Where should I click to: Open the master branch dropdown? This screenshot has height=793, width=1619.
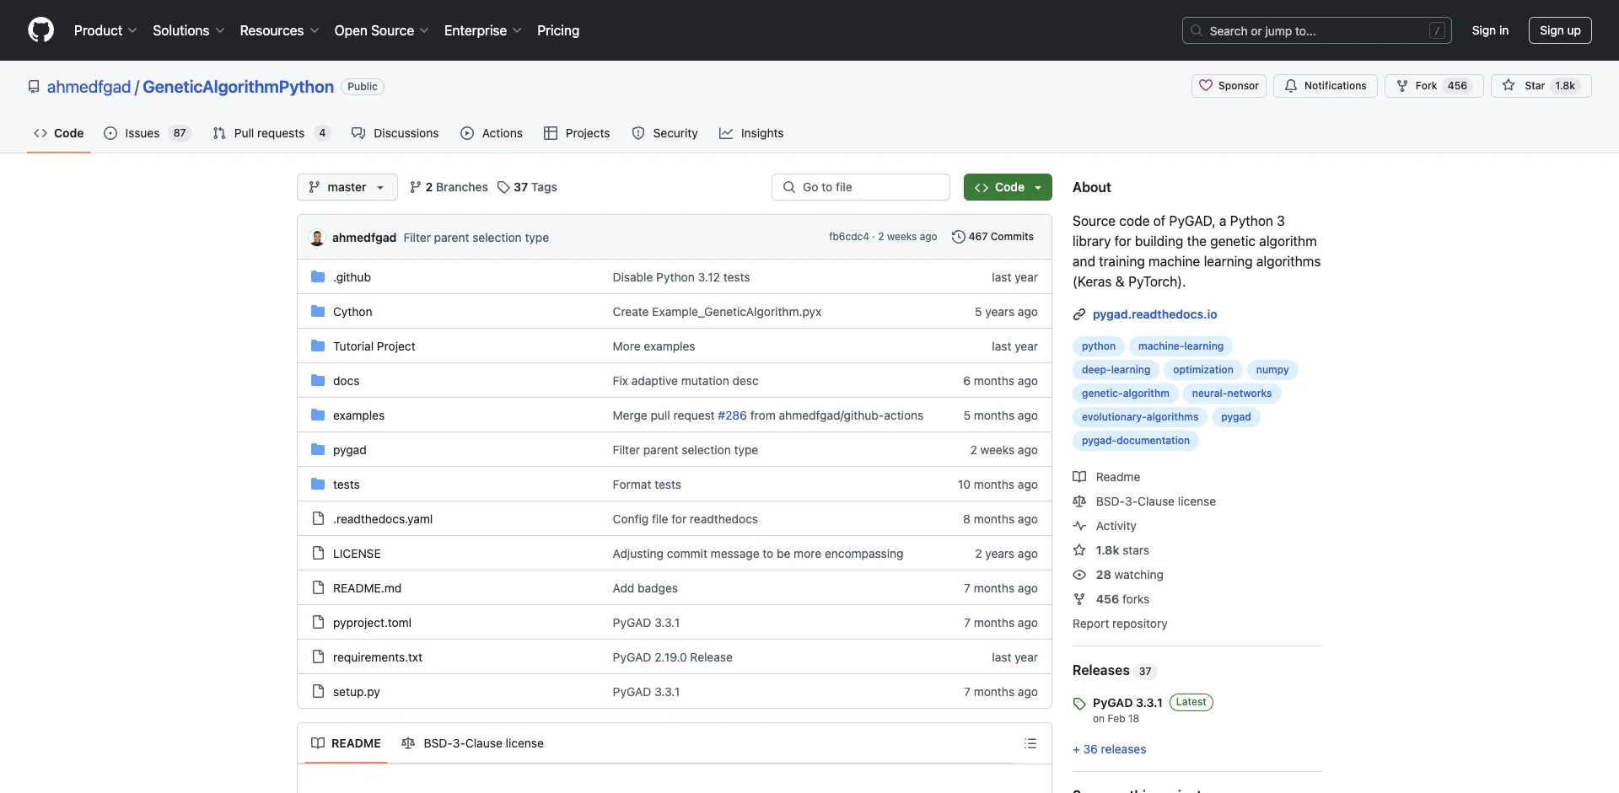tap(347, 187)
